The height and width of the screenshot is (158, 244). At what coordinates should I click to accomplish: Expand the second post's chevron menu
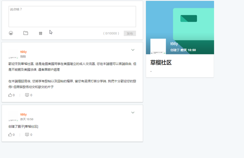point(133,112)
